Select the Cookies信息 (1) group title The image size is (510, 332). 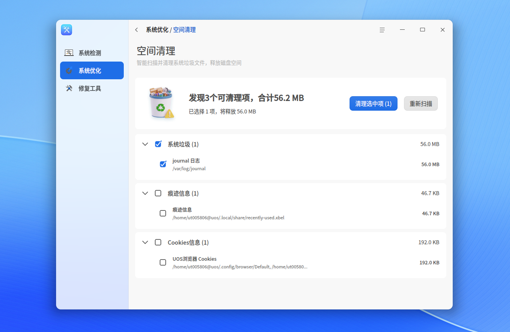click(188, 242)
